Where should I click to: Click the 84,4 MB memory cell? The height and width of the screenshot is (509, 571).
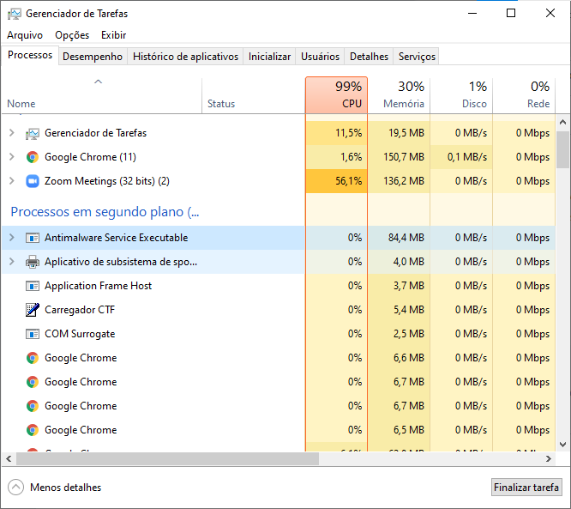coord(399,238)
